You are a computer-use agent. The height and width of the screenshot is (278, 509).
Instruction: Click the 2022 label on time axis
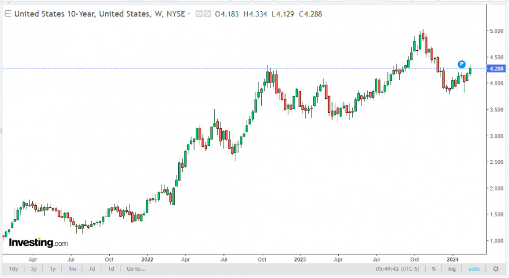[x=147, y=259]
